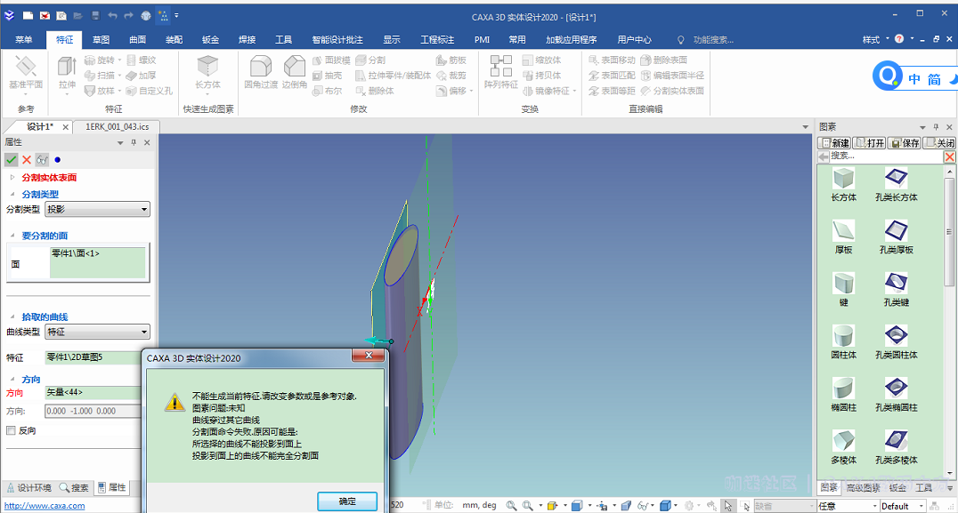Collapse the 方向 section header
The width and height of the screenshot is (958, 513).
tap(12, 379)
